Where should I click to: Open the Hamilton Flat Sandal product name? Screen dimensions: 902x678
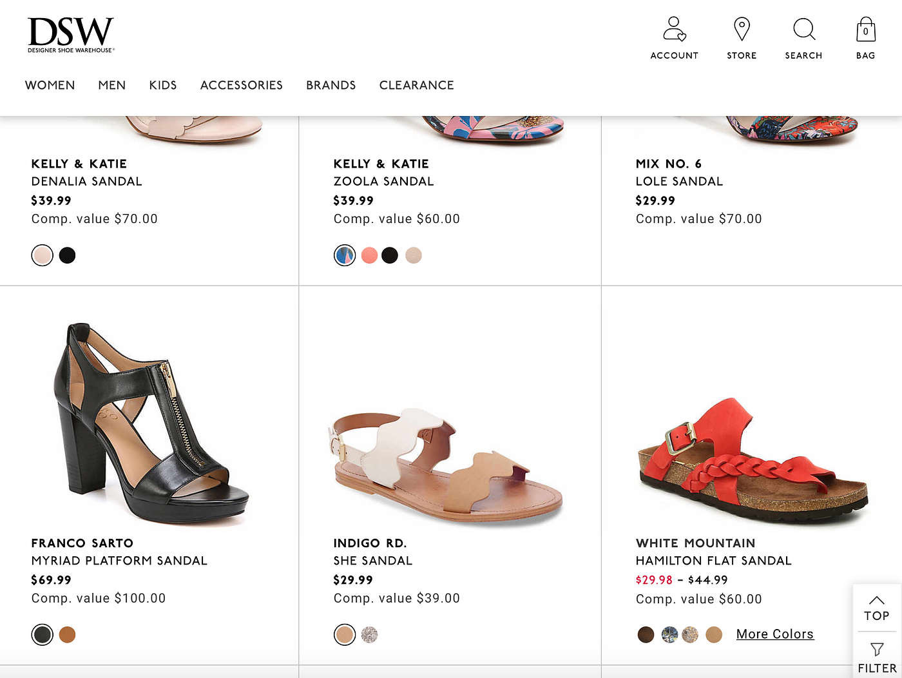(713, 560)
